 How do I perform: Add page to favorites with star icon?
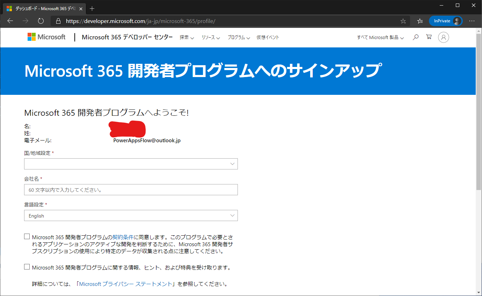click(403, 21)
